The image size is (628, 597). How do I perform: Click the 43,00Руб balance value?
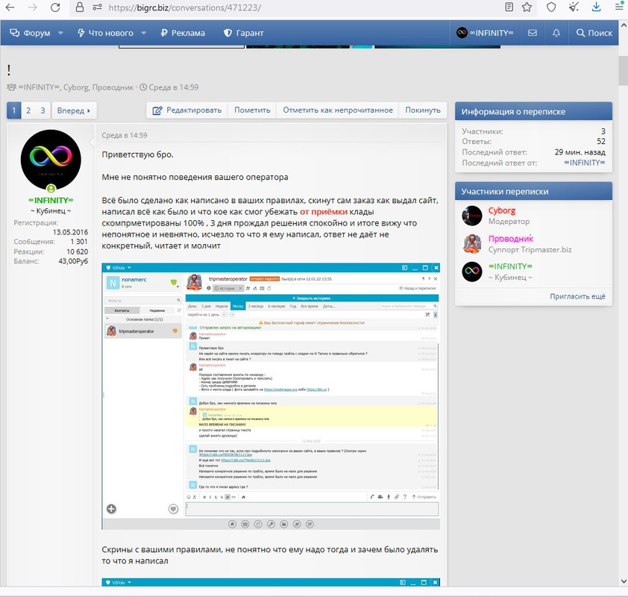click(x=73, y=261)
